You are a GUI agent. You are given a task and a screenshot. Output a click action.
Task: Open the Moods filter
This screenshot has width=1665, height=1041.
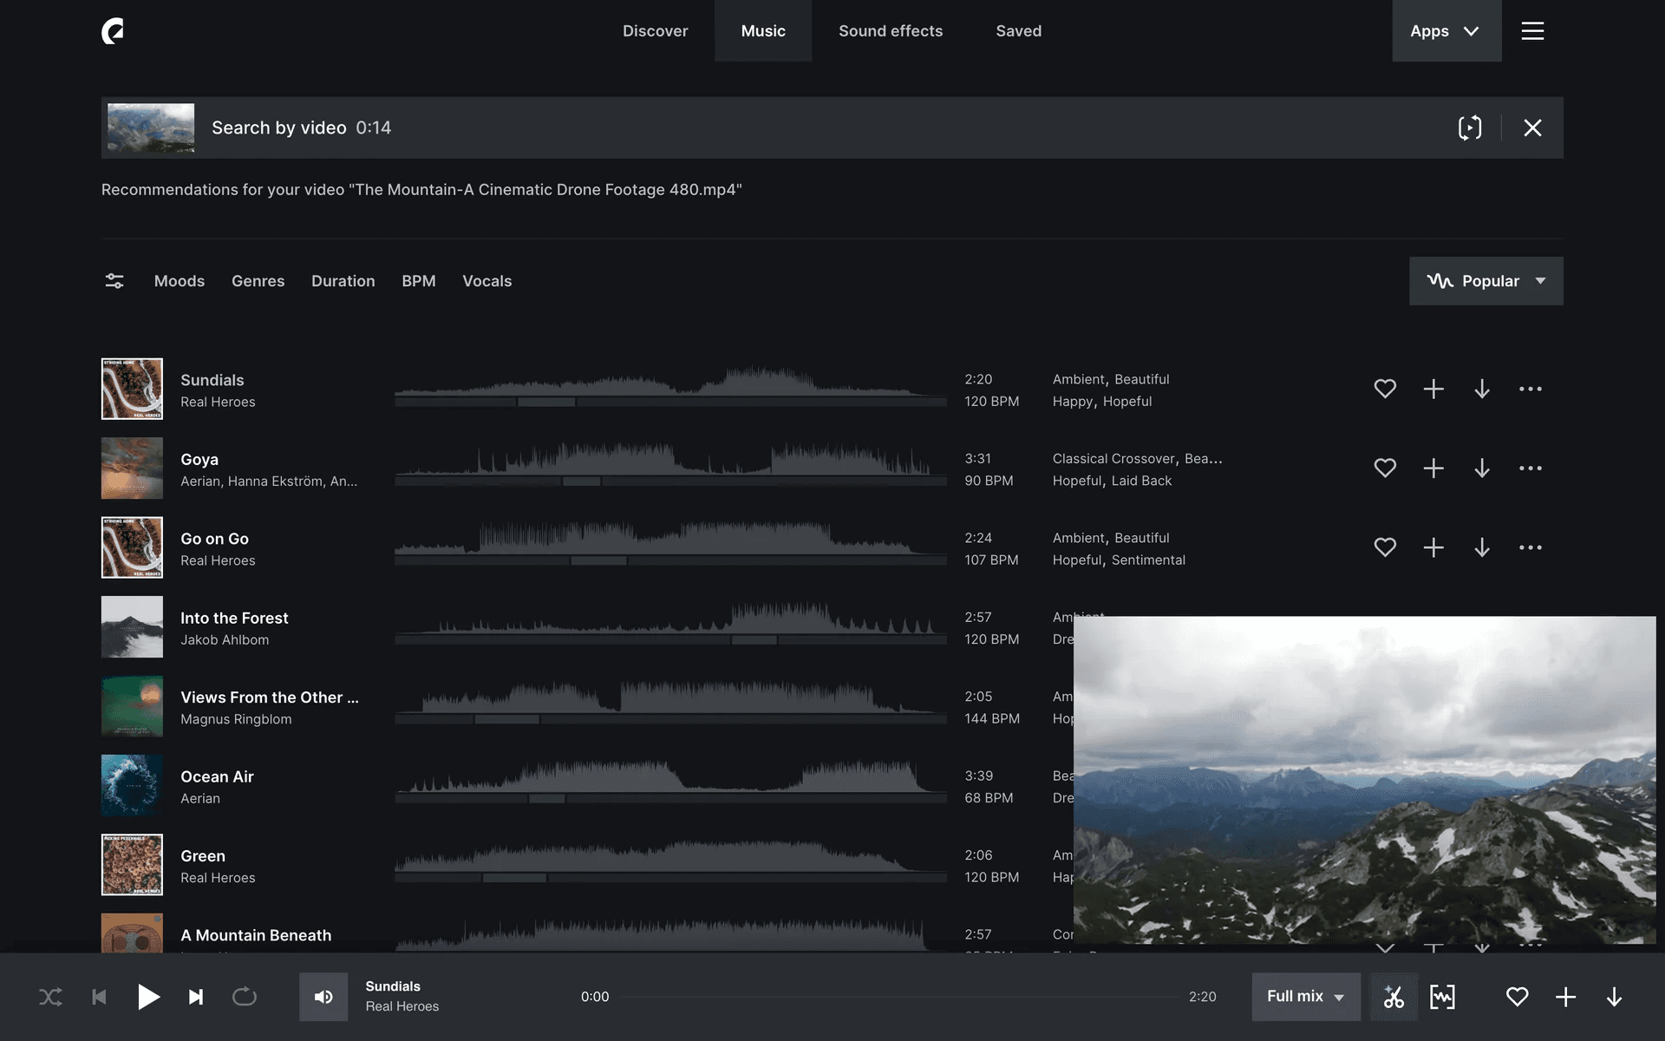pyautogui.click(x=180, y=281)
